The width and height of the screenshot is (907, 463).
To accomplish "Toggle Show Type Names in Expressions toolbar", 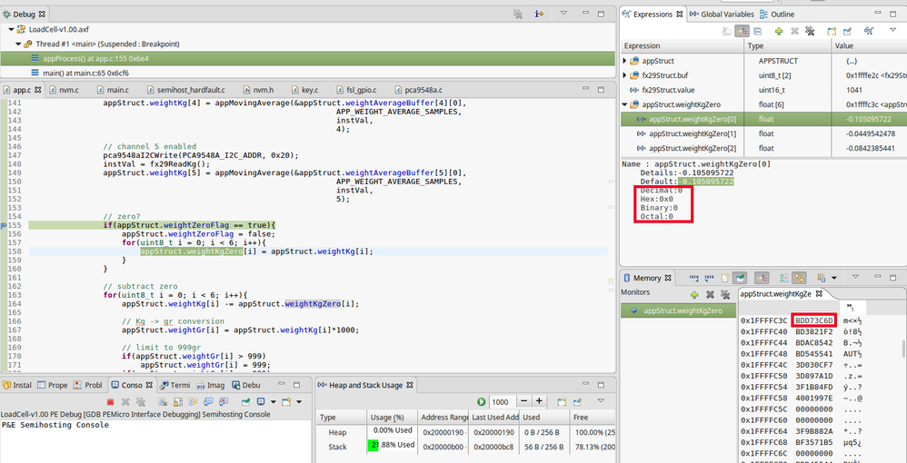I will pos(726,31).
